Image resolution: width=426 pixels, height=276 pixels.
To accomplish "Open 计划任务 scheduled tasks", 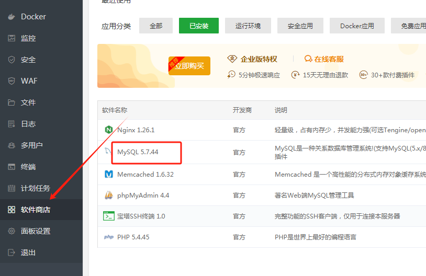I will [41, 188].
